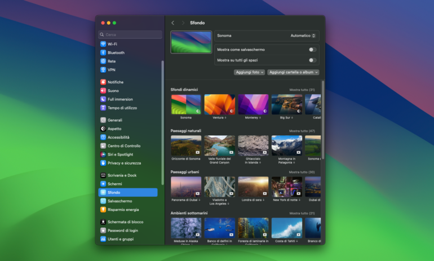Select the Ventura wallpaper thumbnail
434x261 pixels.
[x=219, y=104]
